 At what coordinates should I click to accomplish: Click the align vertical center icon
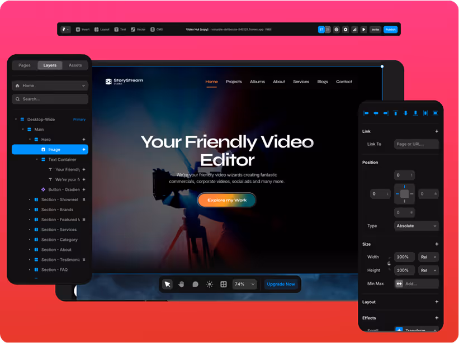point(405,113)
